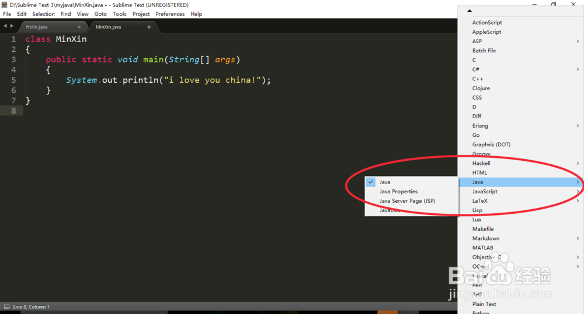Open the Edit menu
The image size is (584, 314).
(x=22, y=14)
